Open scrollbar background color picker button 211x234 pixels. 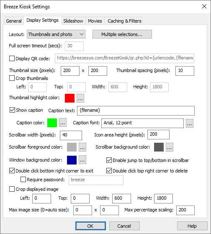tap(170, 147)
